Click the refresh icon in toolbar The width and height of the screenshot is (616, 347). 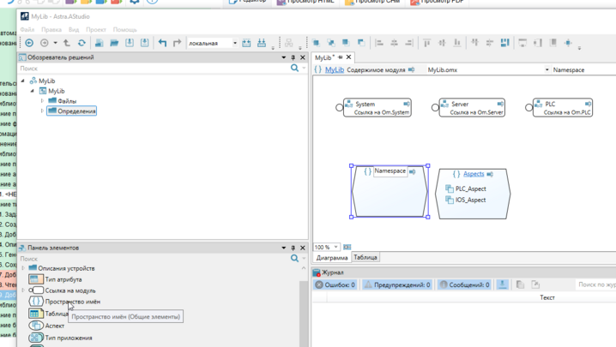[x=82, y=43]
